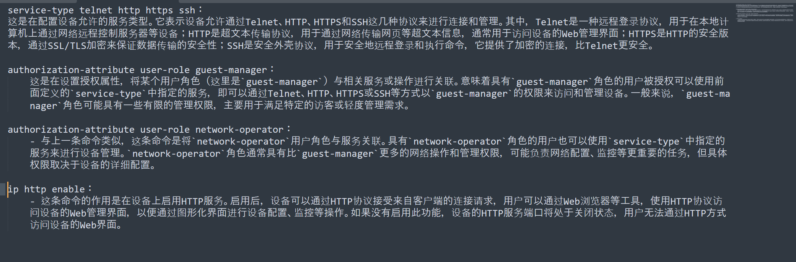Click the dash bullet before '这条命令的作用'

33,201
